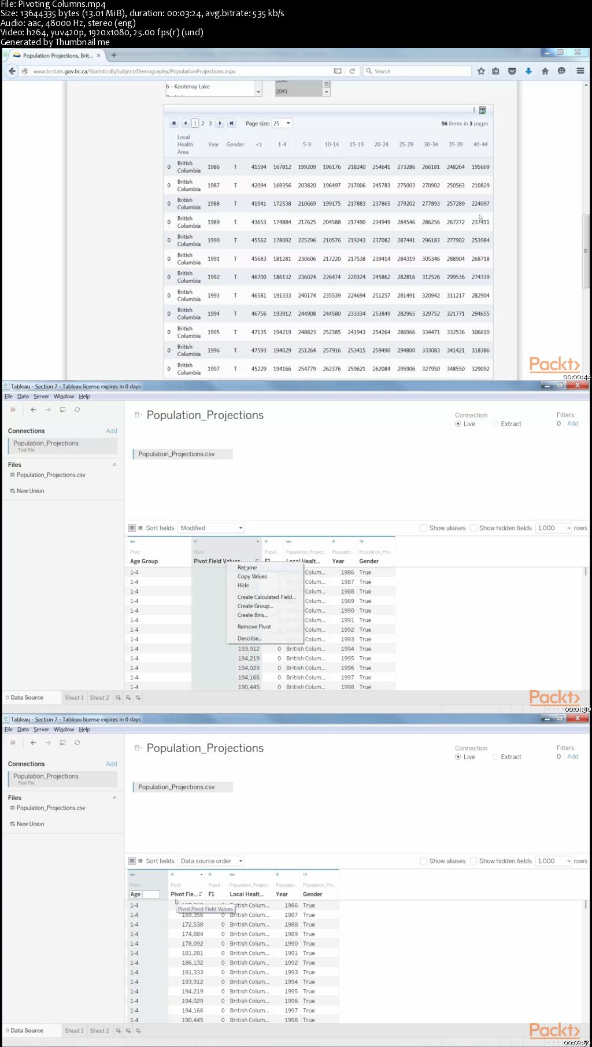Select Population_Projections.csv file in Age-rename Tableau Files list

(x=51, y=808)
